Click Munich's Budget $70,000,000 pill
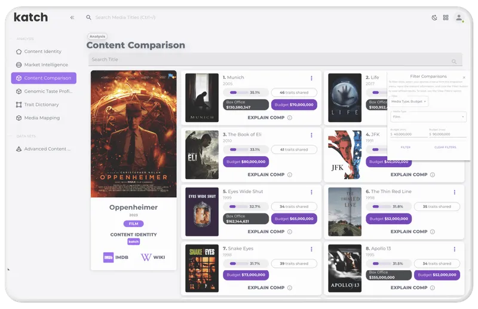Viewport: 478px width, 309px height. pos(294,105)
